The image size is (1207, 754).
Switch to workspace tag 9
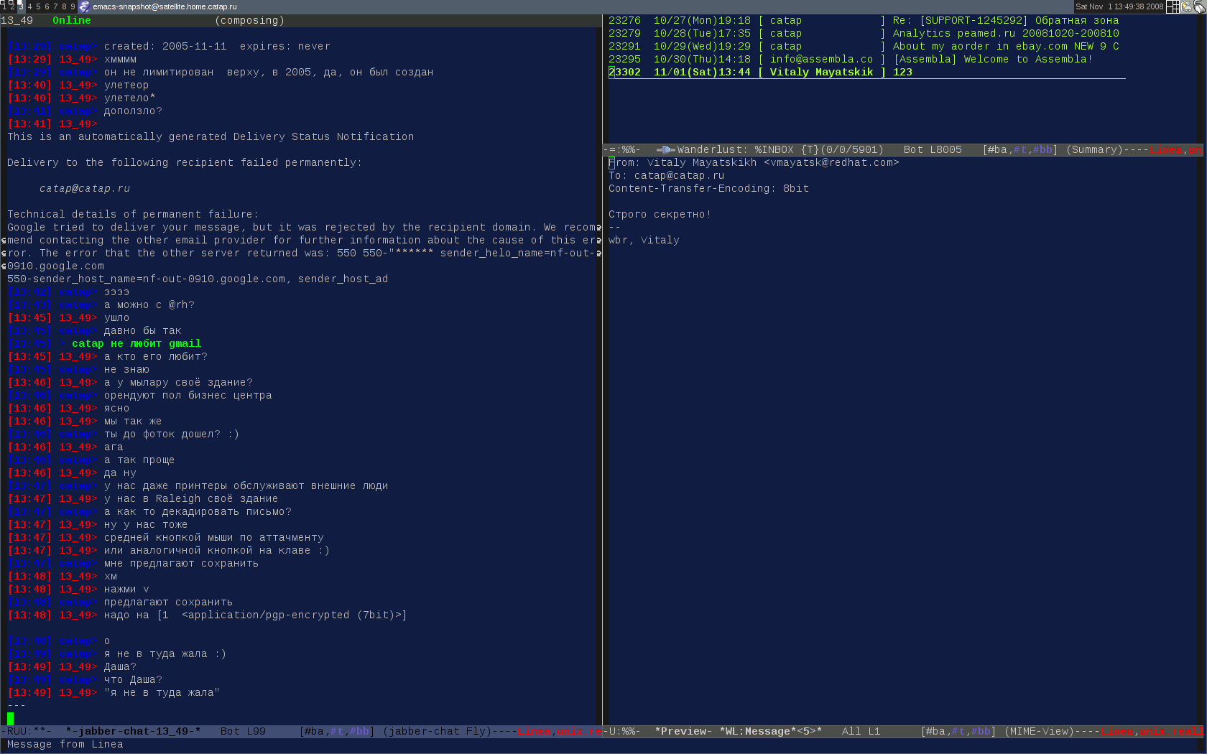73,6
